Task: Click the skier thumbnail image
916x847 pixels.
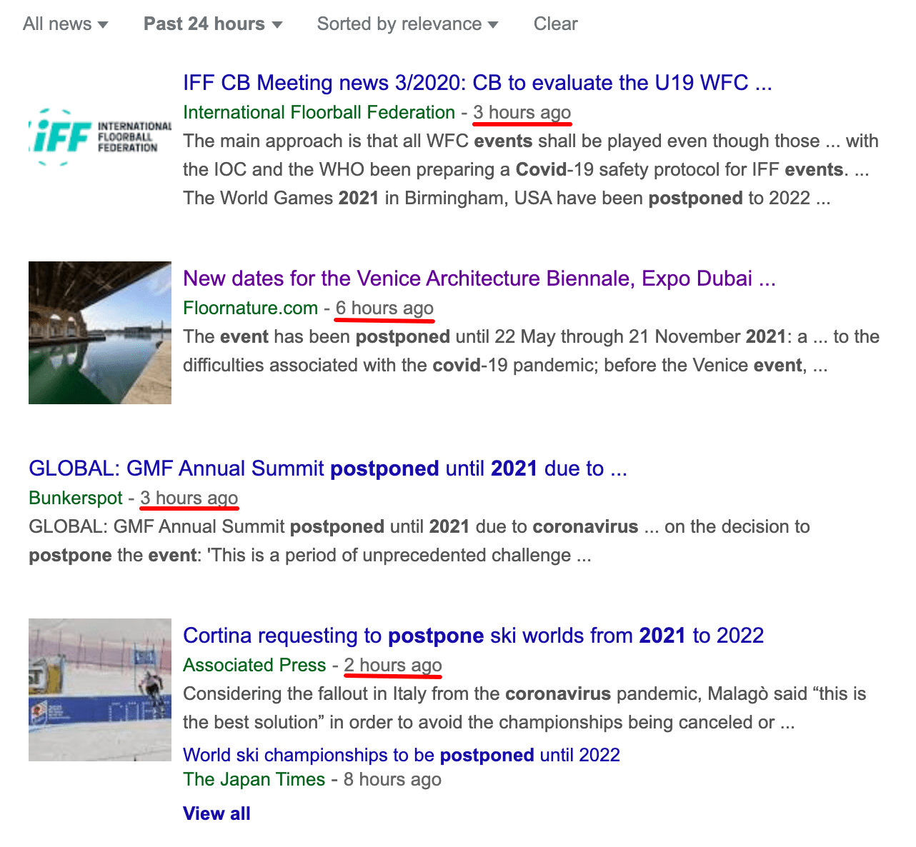Action: coord(100,690)
